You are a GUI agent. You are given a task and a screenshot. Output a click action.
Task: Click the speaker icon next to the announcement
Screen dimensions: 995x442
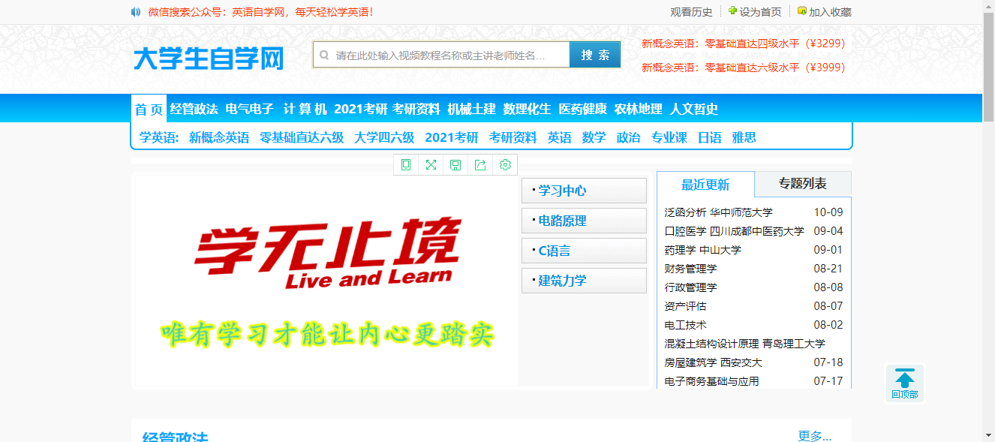pos(136,11)
